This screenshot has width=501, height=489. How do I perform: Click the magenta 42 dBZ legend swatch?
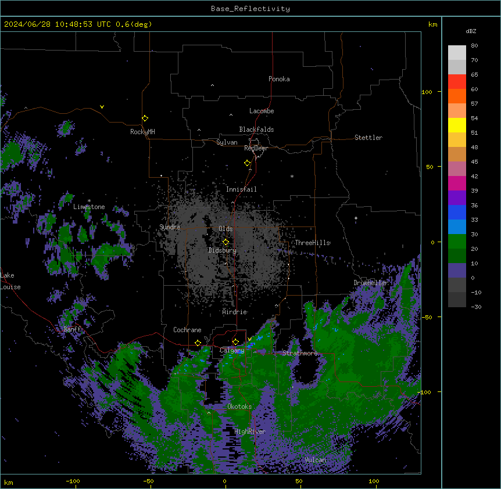click(457, 183)
